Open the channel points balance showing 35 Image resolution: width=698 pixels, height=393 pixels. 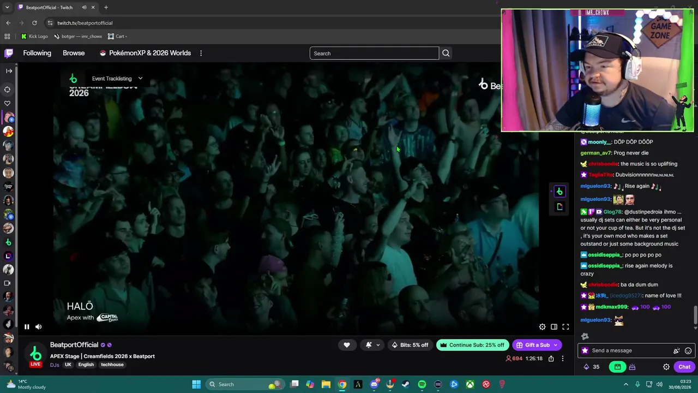591,367
